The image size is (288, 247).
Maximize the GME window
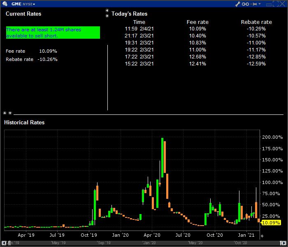[276, 4]
